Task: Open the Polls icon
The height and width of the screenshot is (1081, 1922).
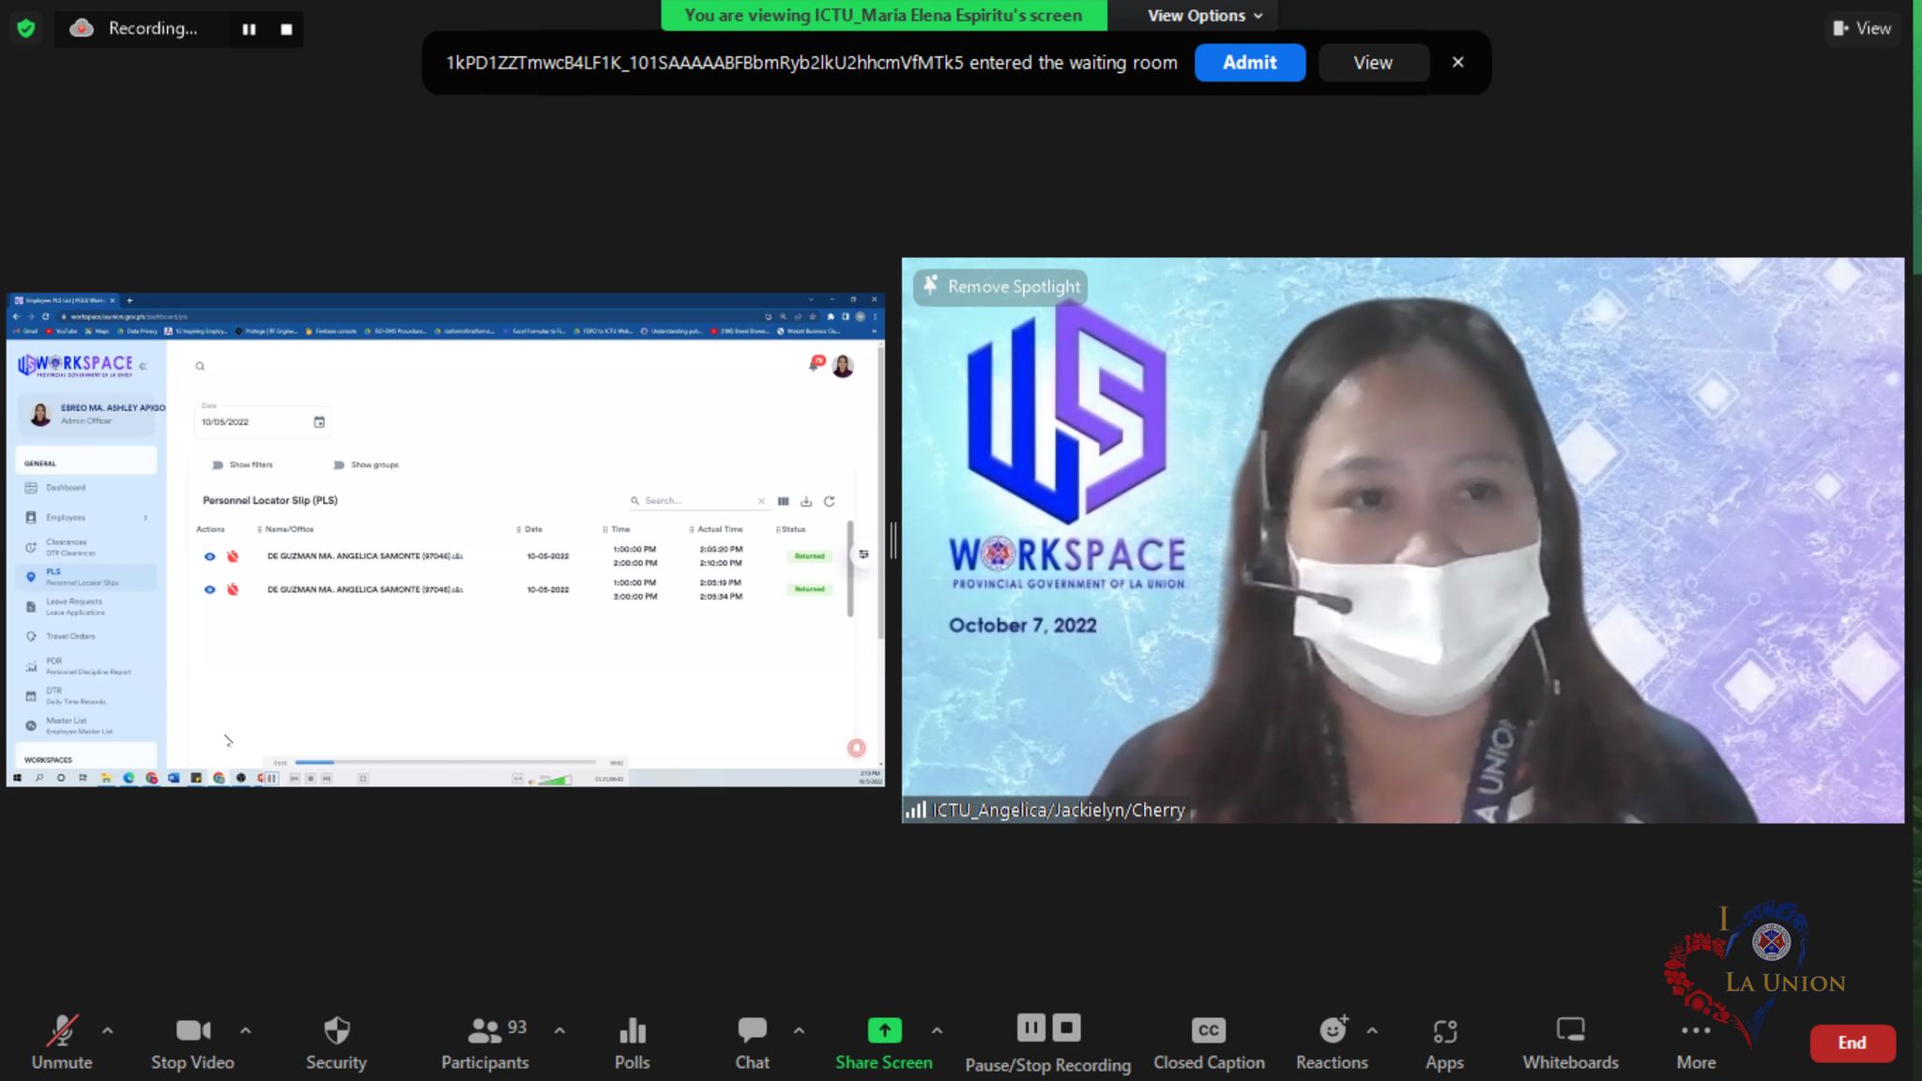Action: click(x=633, y=1042)
